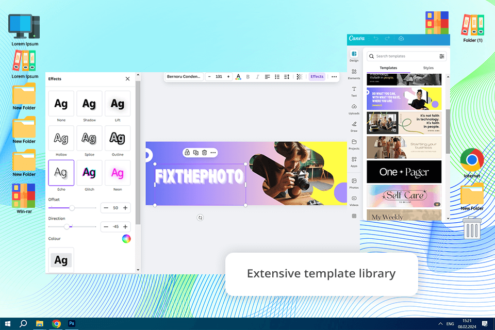The height and width of the screenshot is (330, 495).
Task: Select the Lift text effect
Action: [x=118, y=104]
